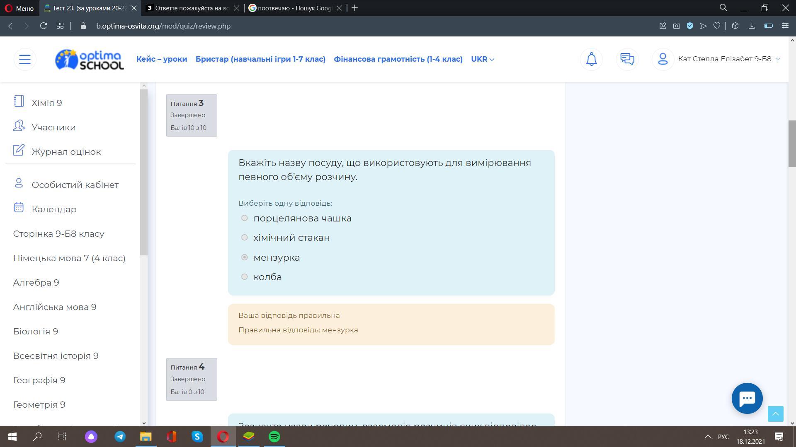The width and height of the screenshot is (796, 447).
Task: Open the Opera 'Меню' menu
Action: click(x=19, y=8)
